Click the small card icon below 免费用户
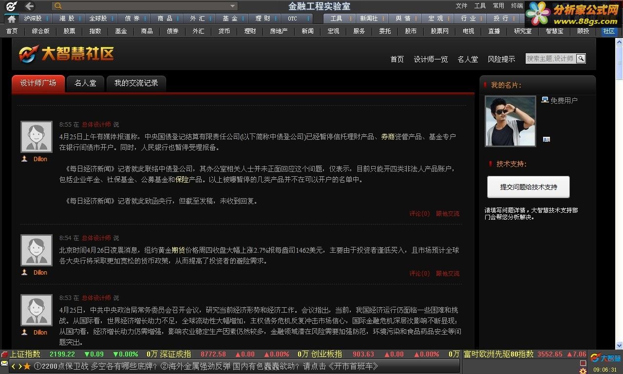 (546, 139)
